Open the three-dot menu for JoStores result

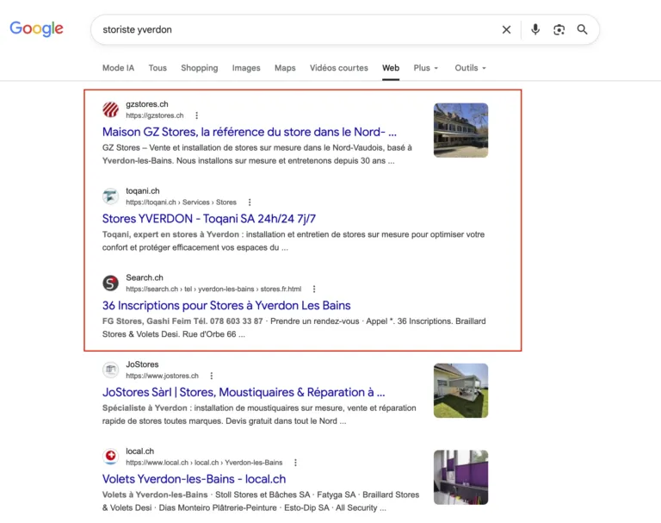(212, 376)
